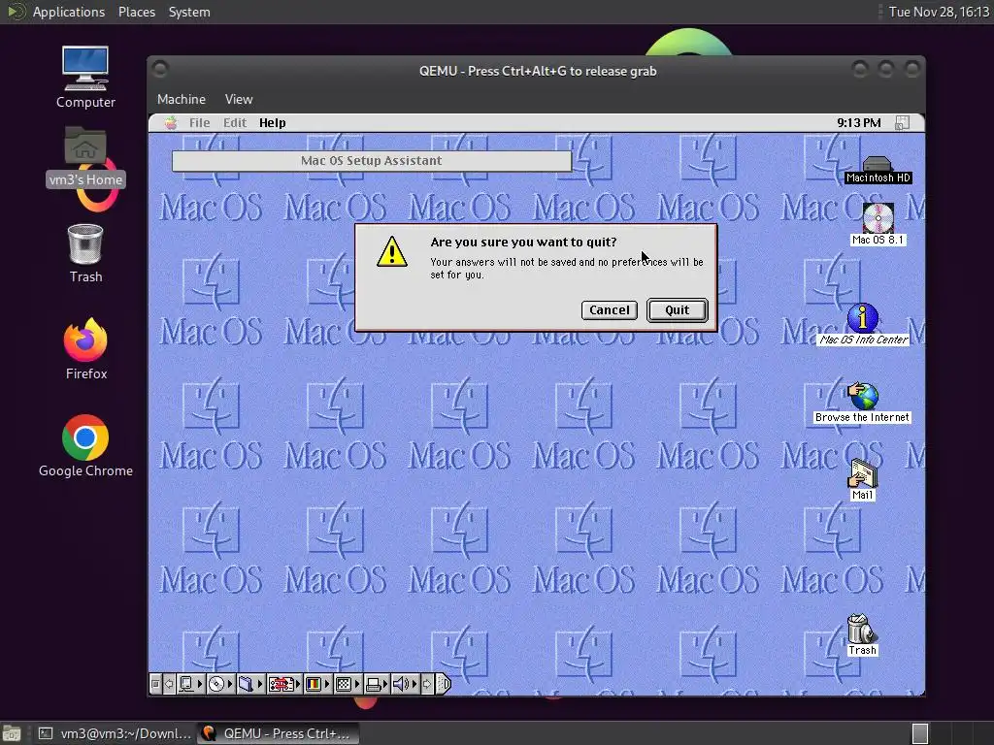Open the Mac OS Help menu
Screen dimensions: 994x745
click(x=272, y=123)
